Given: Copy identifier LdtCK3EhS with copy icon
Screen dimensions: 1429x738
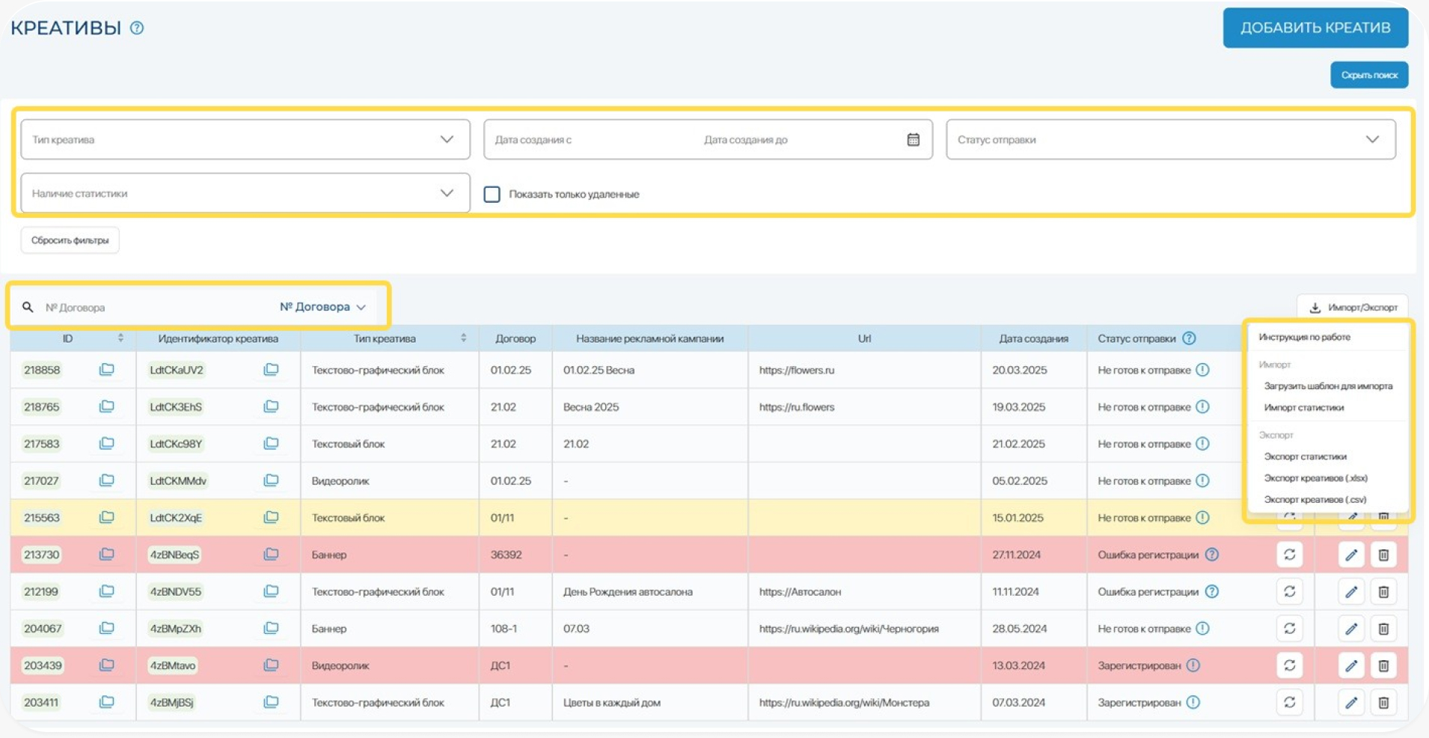Looking at the screenshot, I should (x=271, y=406).
